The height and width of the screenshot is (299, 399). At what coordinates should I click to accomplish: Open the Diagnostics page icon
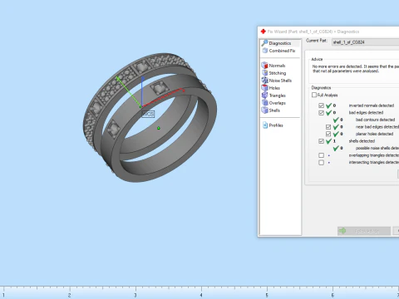264,43
